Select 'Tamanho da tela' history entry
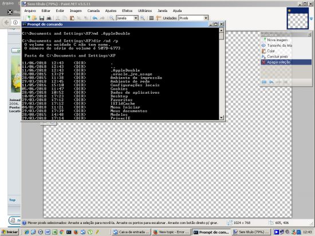Viewport: 315px width, 236px height. click(286, 46)
